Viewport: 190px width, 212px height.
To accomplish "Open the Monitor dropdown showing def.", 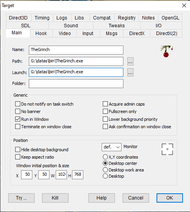I will pyautogui.click(x=111, y=147).
